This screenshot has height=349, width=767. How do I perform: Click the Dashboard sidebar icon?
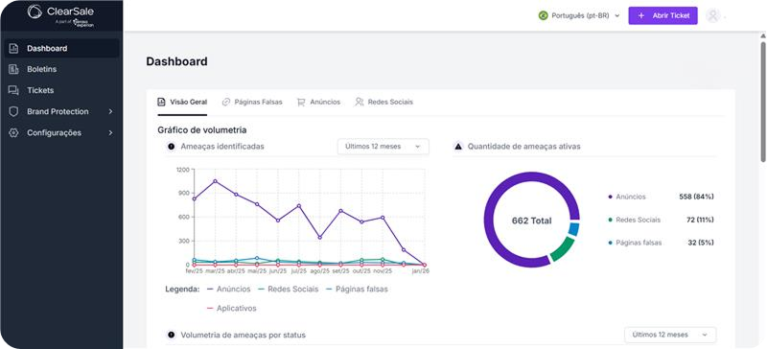[x=13, y=49]
